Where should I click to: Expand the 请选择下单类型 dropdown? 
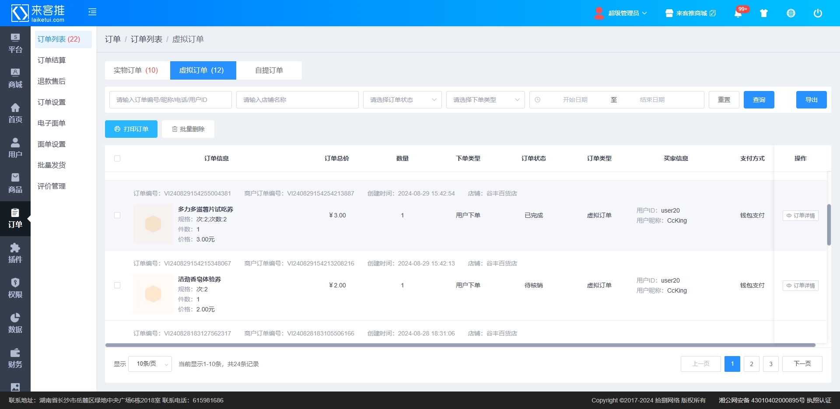tap(485, 100)
